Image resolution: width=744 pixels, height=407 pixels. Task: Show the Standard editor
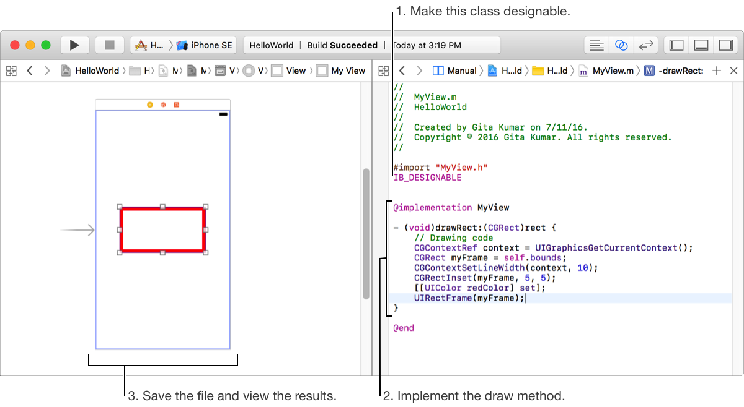(x=596, y=45)
